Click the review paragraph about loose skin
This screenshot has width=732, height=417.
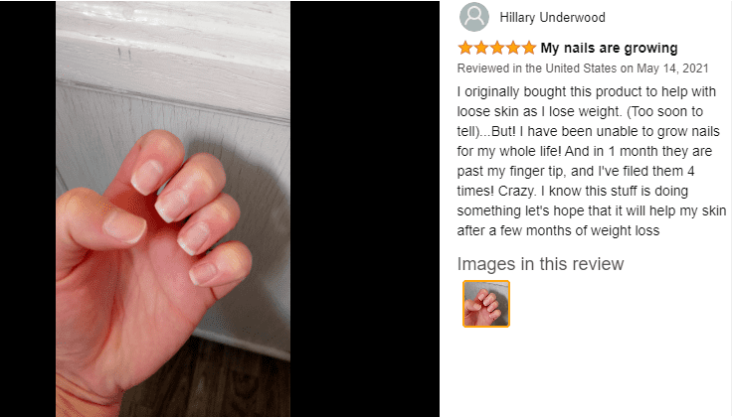coord(592,161)
